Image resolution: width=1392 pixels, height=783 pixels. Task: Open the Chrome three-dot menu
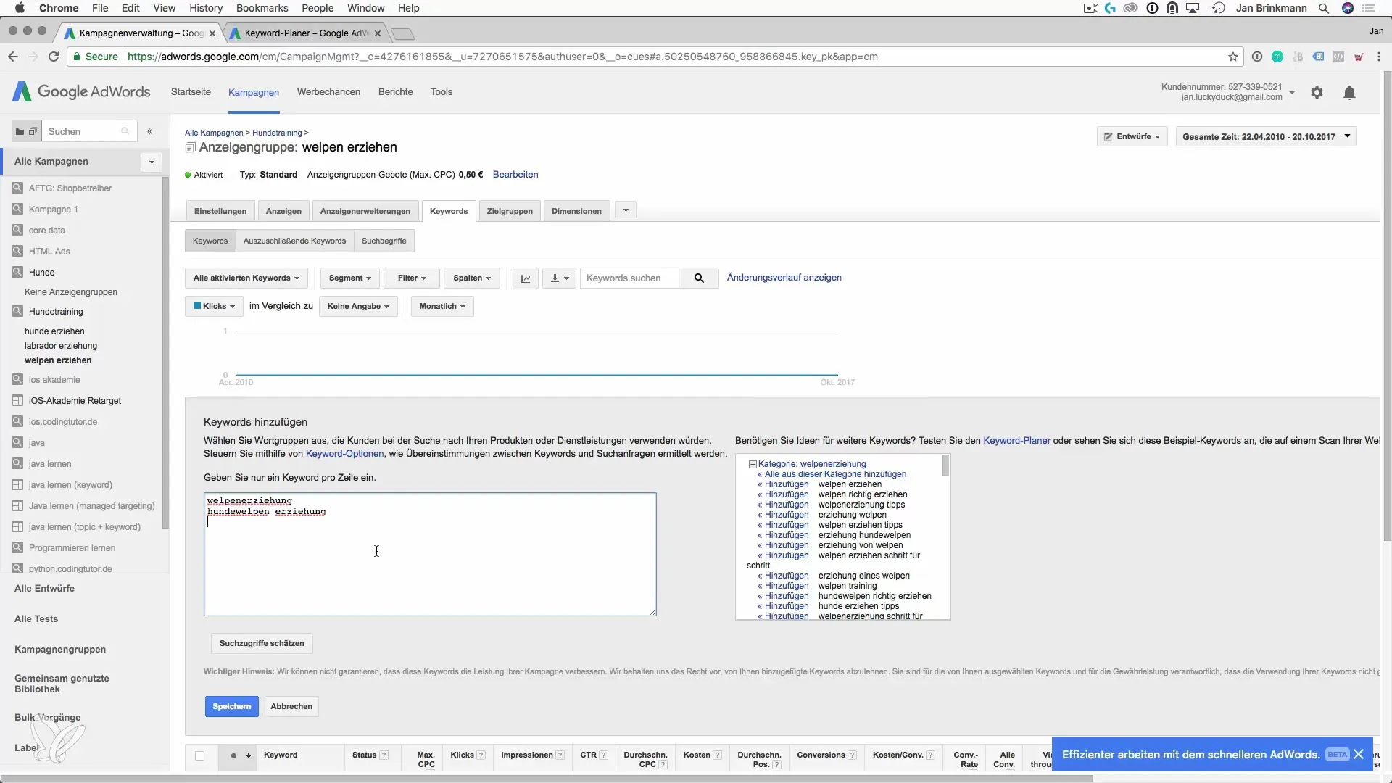click(x=1378, y=57)
